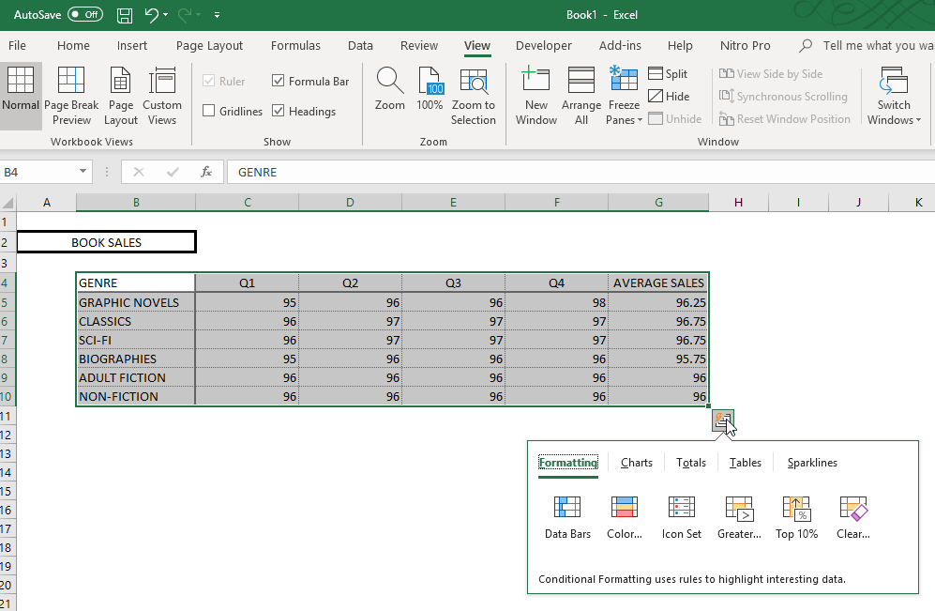Click the NON-FICTION cell
This screenshot has height=611, width=935.
[136, 396]
